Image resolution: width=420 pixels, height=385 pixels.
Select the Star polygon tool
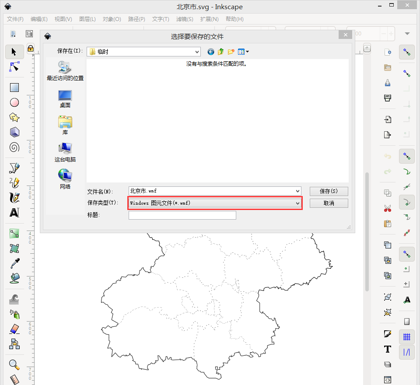coord(14,117)
